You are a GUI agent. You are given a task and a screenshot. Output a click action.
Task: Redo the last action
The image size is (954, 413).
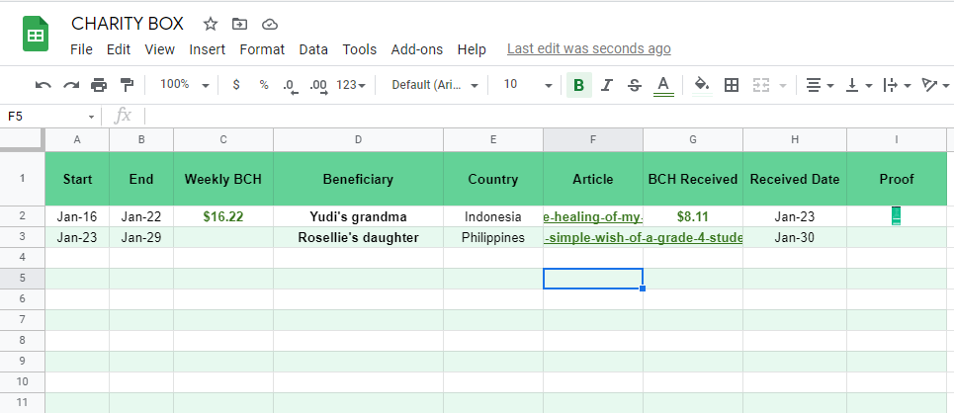pyautogui.click(x=71, y=85)
